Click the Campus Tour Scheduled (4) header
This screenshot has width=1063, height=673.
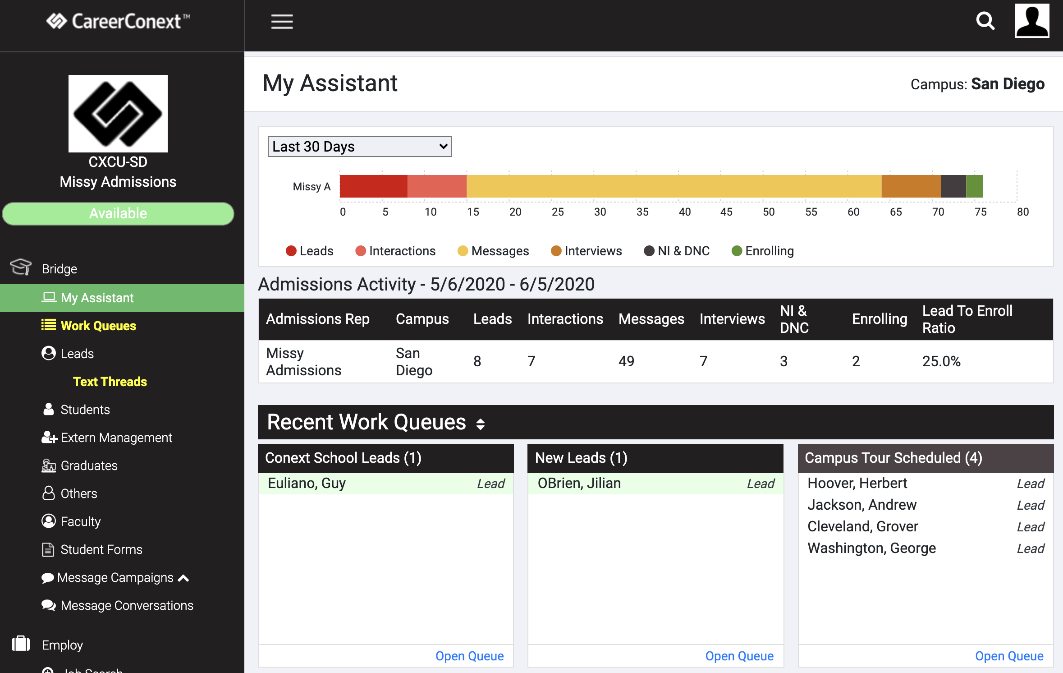pos(926,458)
